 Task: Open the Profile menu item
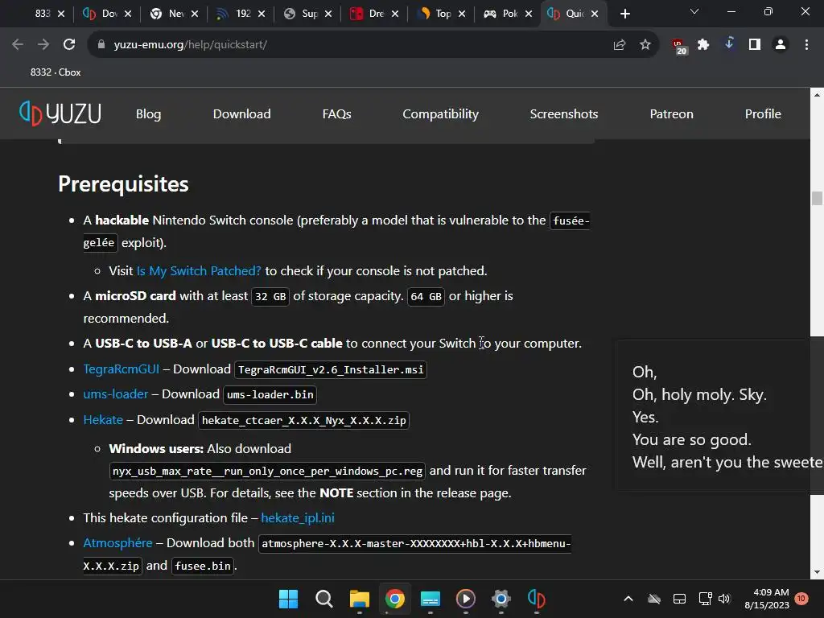763,114
